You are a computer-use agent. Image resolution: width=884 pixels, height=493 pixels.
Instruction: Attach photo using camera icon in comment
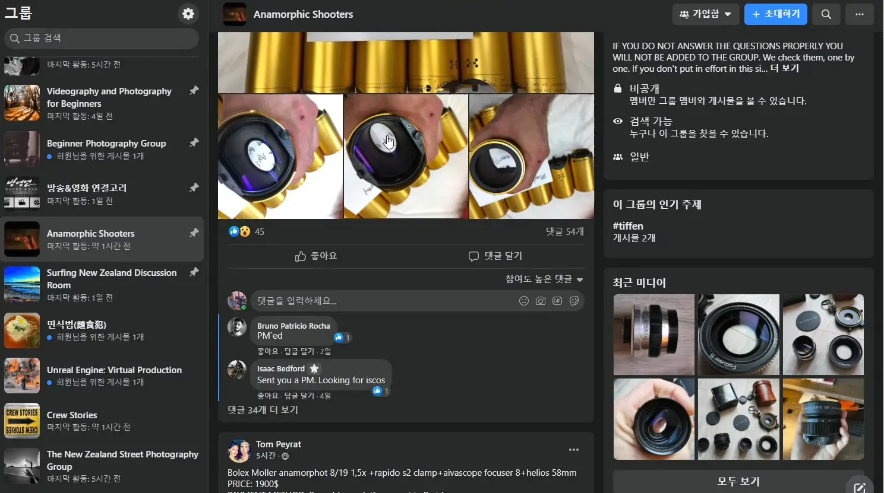[x=540, y=301]
